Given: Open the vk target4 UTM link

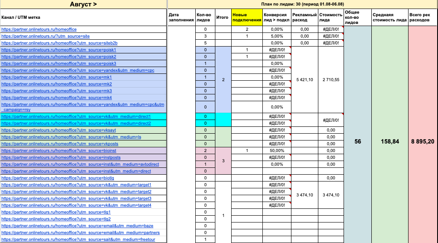Looking at the screenshot, I should (76, 205).
